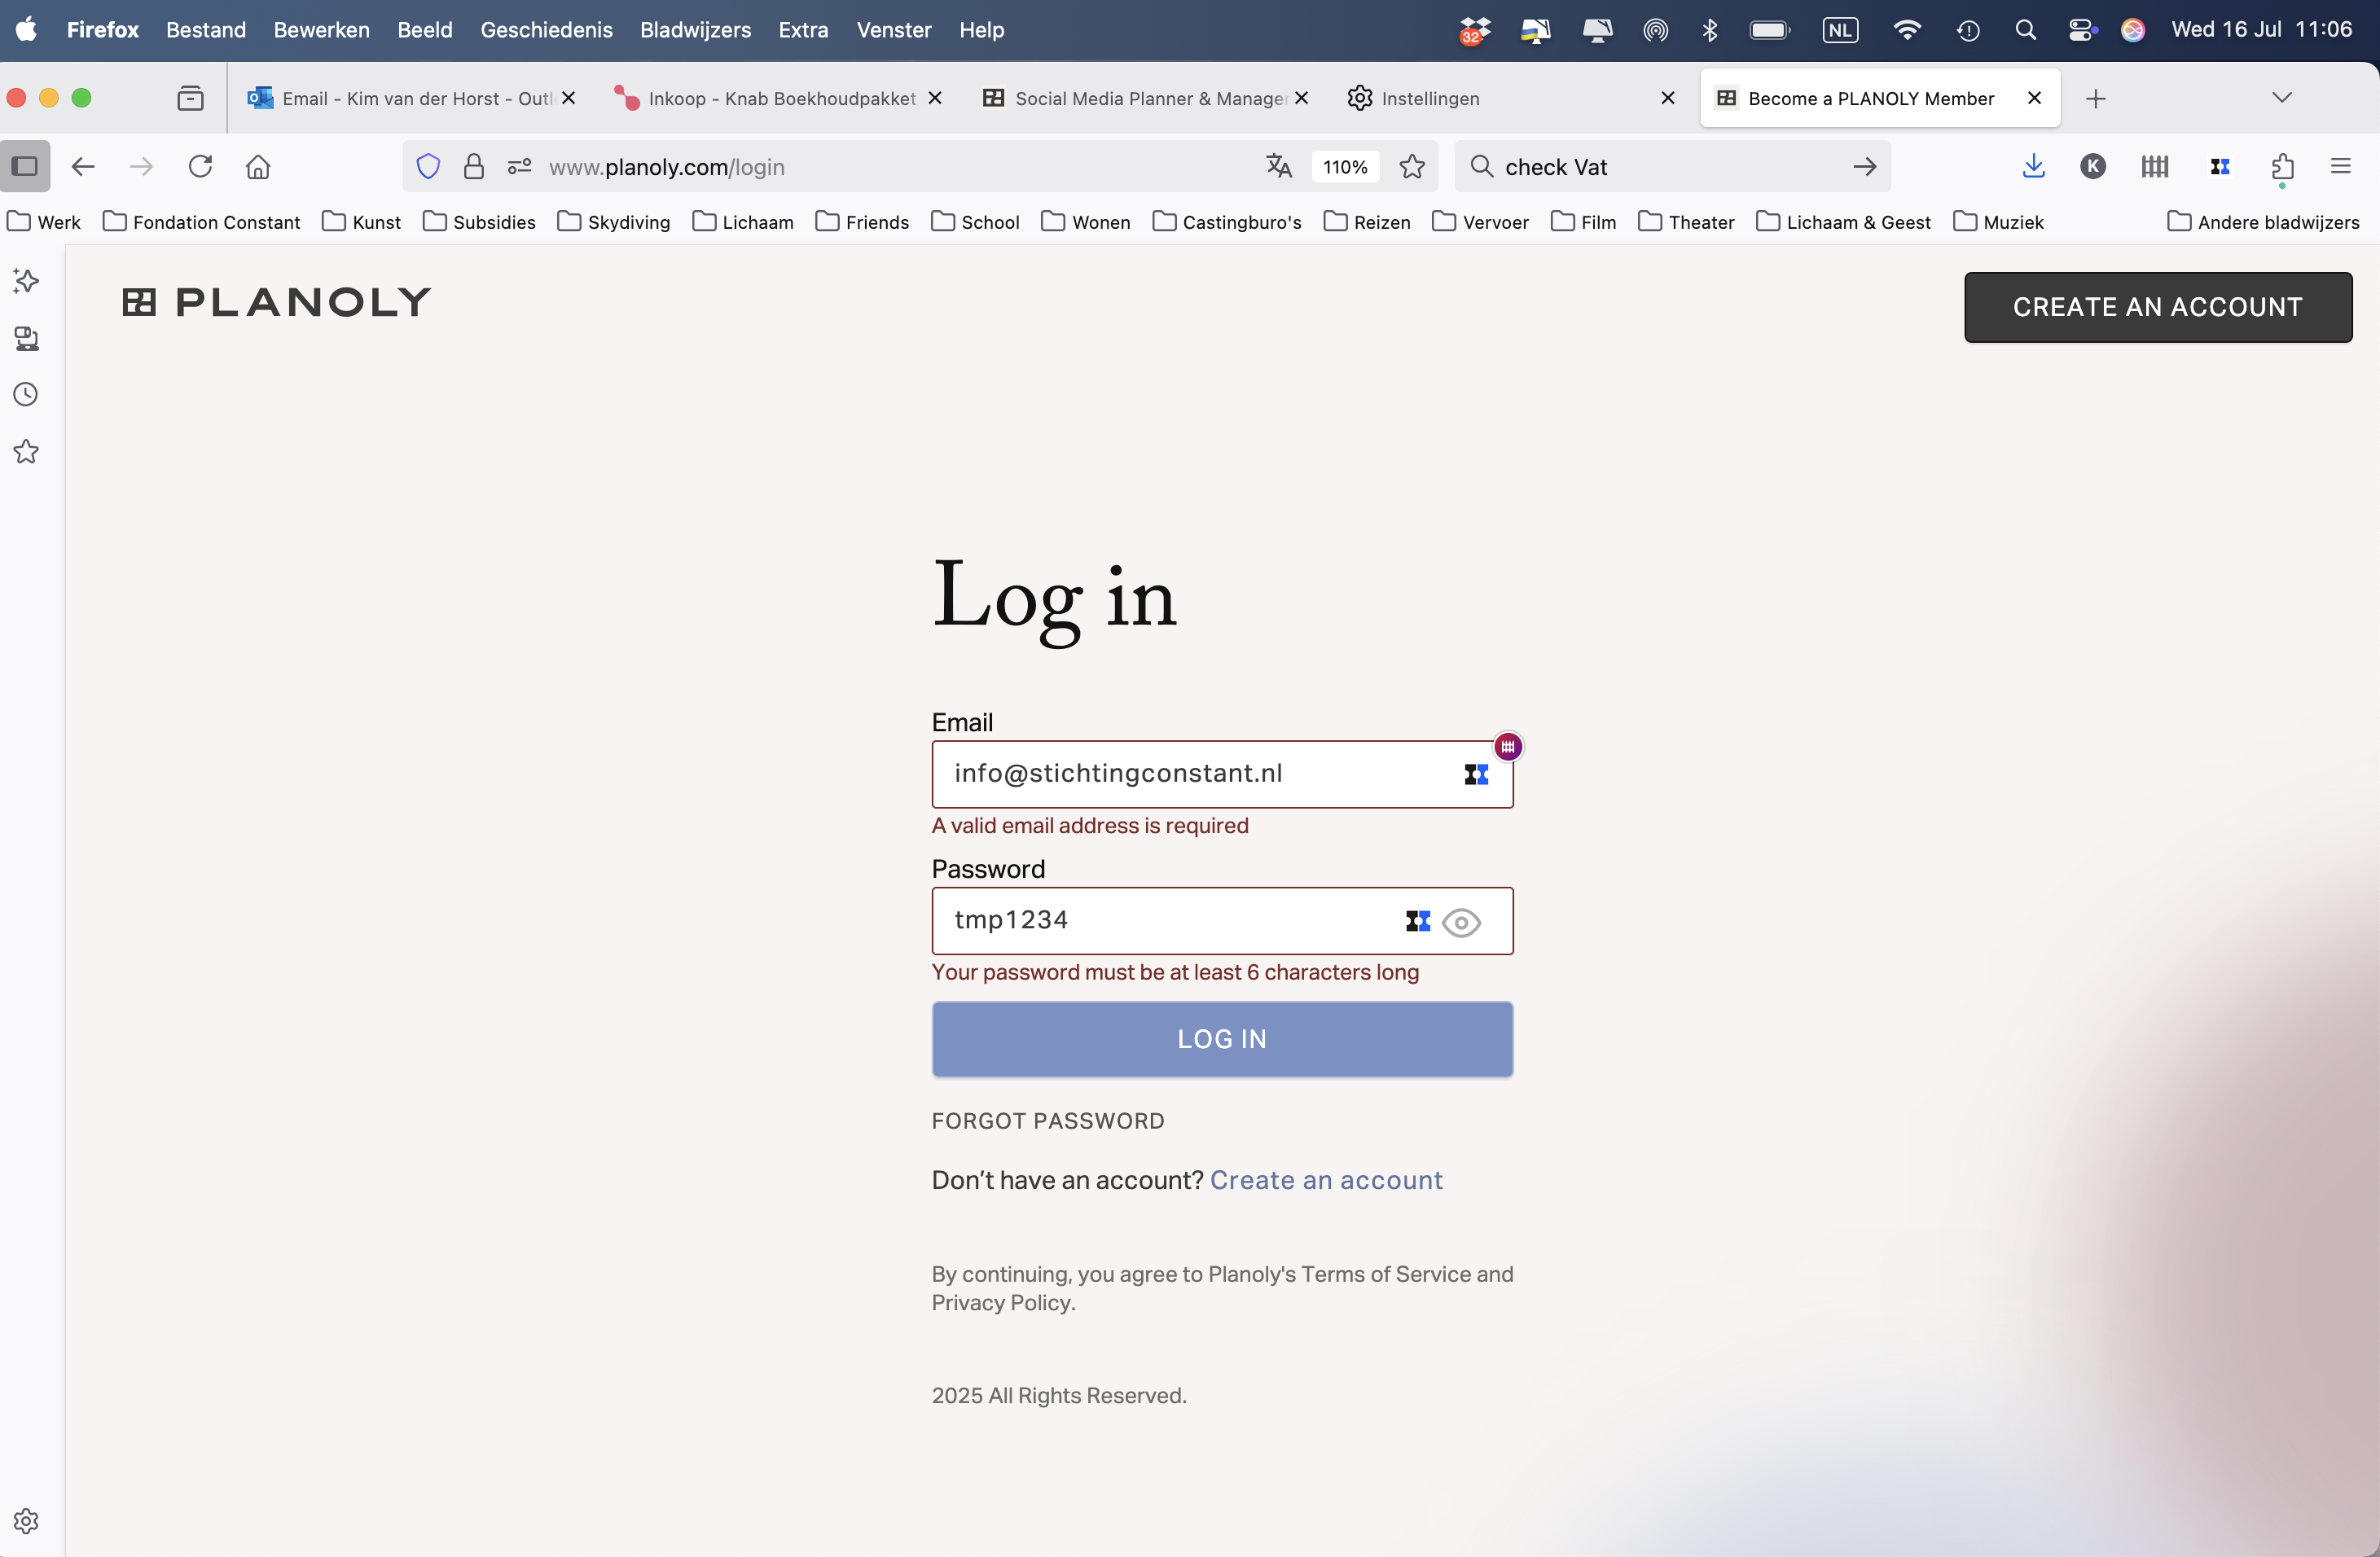
Task: Open the Werk bookmarks folder
Action: pos(44,222)
